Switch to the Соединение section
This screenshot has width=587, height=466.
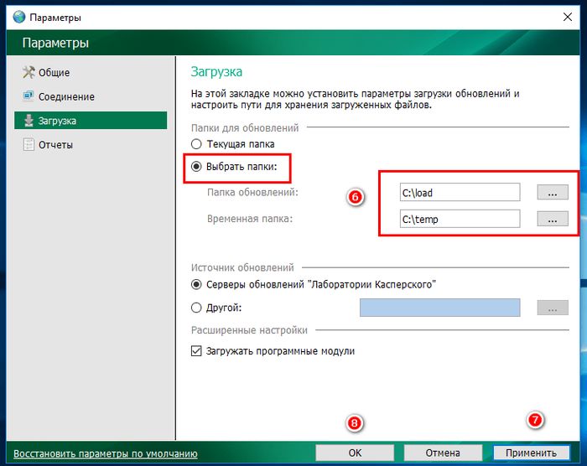tap(66, 97)
